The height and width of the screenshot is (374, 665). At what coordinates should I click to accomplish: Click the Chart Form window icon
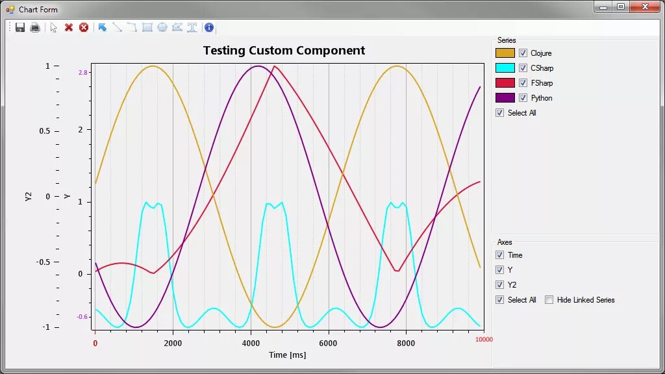pyautogui.click(x=10, y=9)
